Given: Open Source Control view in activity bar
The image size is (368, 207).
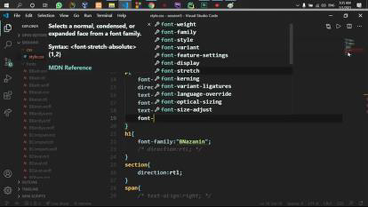Looking at the screenshot, I should pyautogui.click(x=8, y=62).
